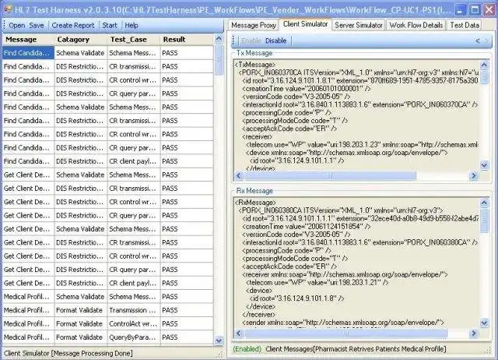Sort by the Message column header
This screenshot has width=498, height=360.
pos(28,40)
